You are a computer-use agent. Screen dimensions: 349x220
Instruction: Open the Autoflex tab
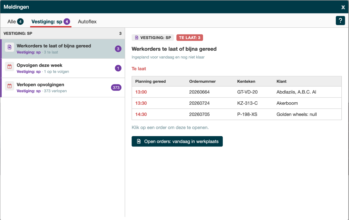tap(87, 22)
